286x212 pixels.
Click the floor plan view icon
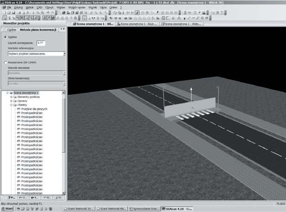[68, 13]
